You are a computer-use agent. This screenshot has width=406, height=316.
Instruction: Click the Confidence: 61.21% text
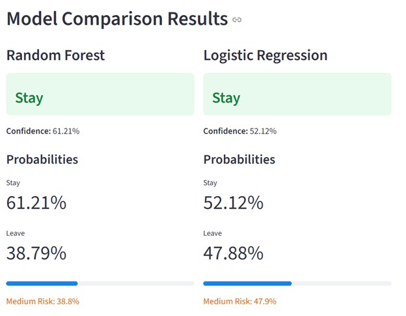pyautogui.click(x=43, y=131)
